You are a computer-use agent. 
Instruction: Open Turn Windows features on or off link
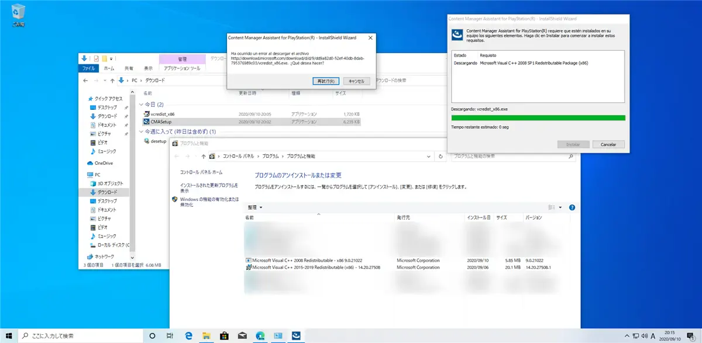coord(209,202)
